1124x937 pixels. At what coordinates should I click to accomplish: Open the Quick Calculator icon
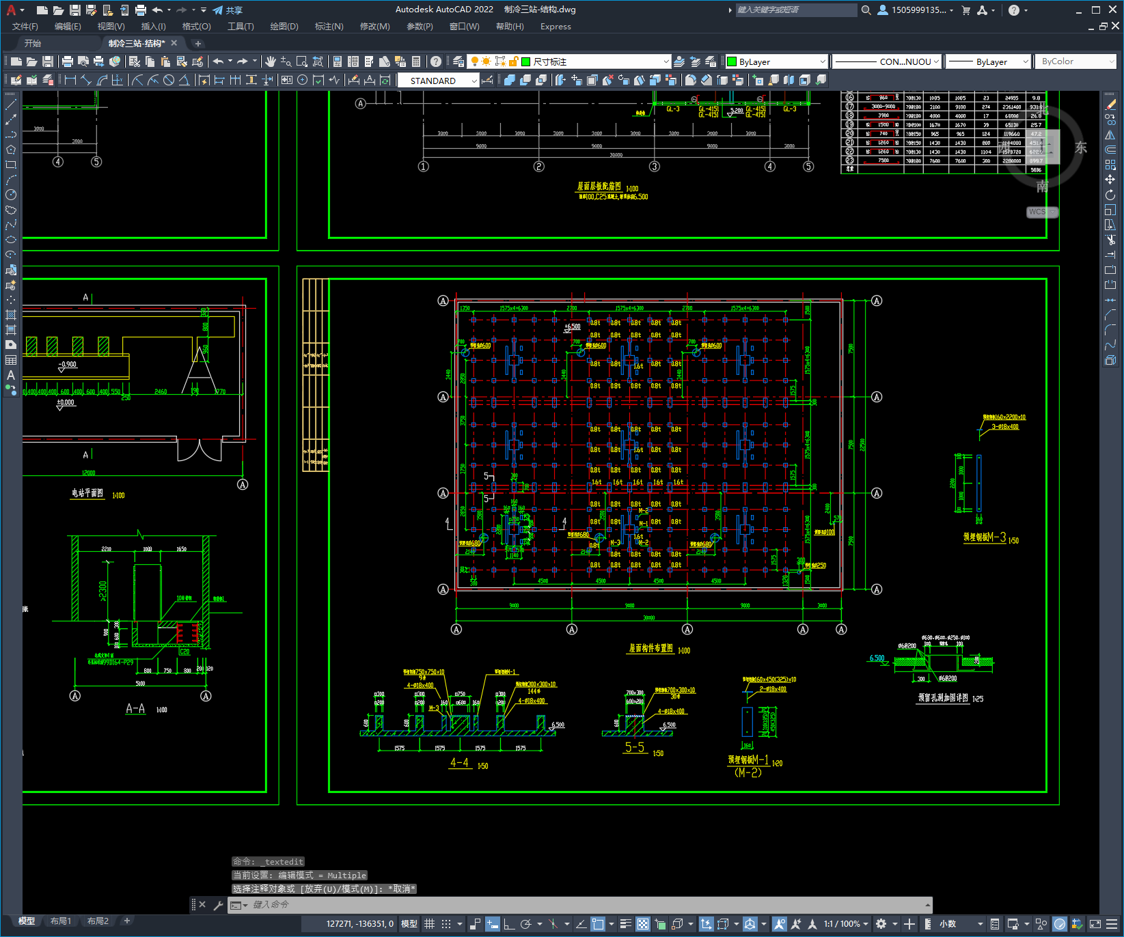[x=417, y=61]
